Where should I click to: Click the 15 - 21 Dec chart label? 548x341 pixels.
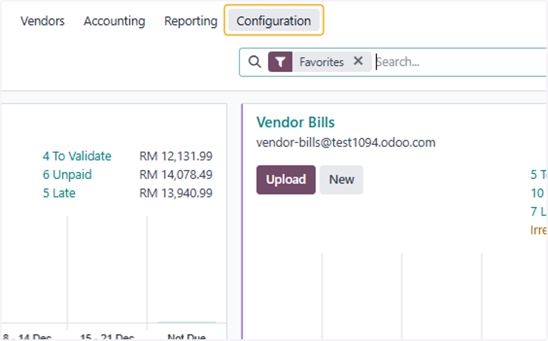pos(107,337)
